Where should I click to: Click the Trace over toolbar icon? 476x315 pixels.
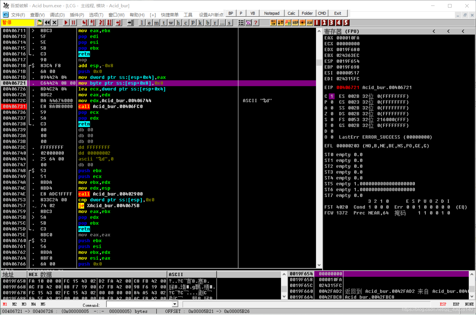[x=109, y=23]
